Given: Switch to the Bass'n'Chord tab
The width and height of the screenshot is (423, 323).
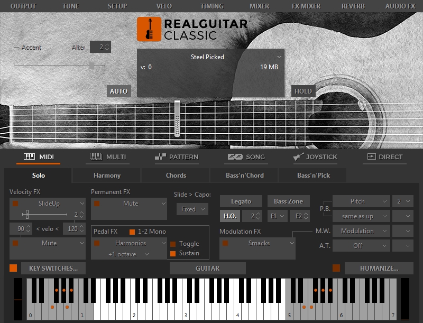Looking at the screenshot, I should [245, 176].
